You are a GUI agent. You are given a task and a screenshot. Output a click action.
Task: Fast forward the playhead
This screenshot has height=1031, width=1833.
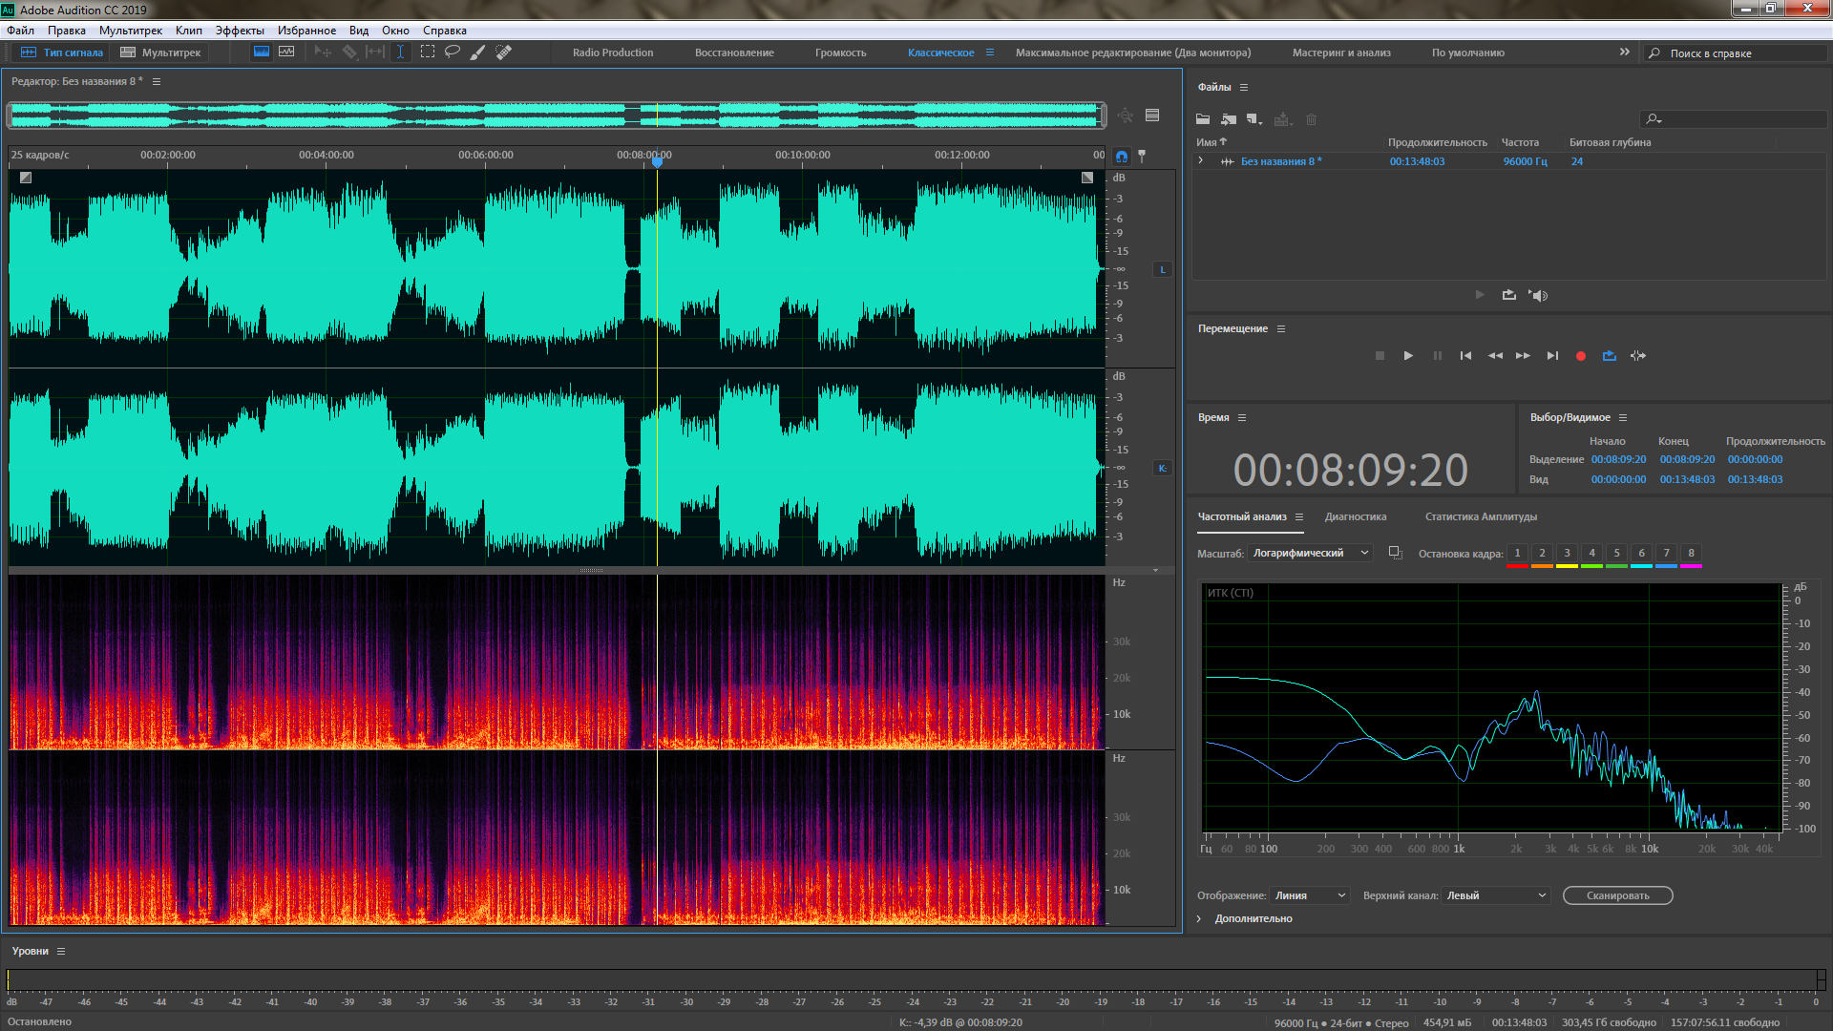1523,355
